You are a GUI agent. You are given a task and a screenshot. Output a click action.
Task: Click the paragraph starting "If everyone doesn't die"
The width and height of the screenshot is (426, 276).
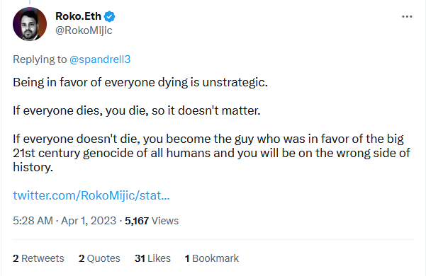pyautogui.click(x=211, y=153)
